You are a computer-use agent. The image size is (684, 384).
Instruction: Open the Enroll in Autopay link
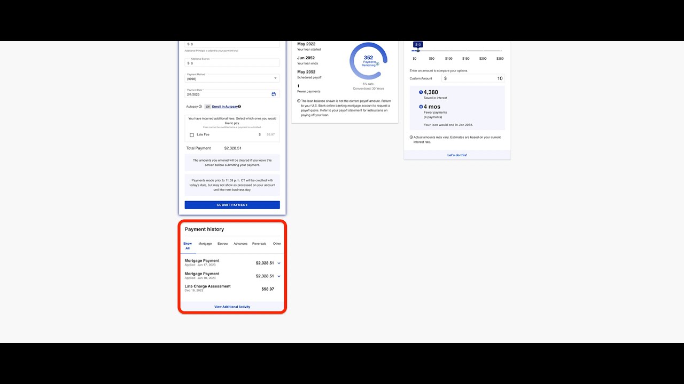(224, 107)
